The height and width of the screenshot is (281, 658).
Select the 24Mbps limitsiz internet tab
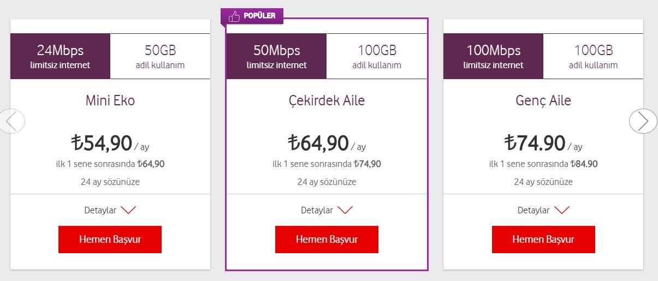tap(60, 56)
